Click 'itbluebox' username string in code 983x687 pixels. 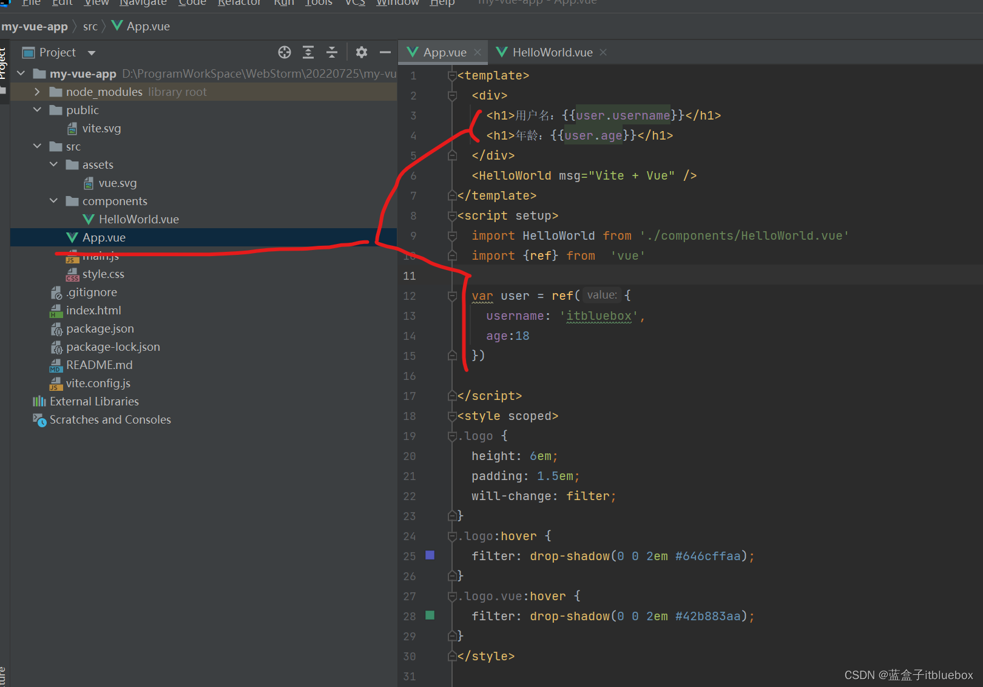pos(599,316)
